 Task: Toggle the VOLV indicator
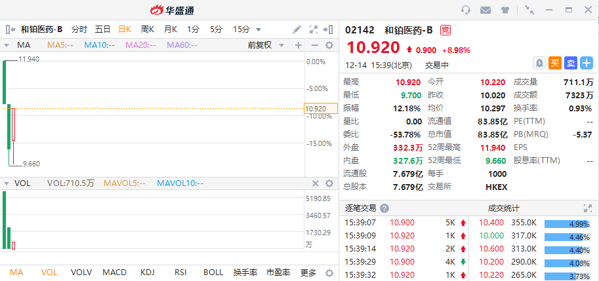pyautogui.click(x=81, y=272)
